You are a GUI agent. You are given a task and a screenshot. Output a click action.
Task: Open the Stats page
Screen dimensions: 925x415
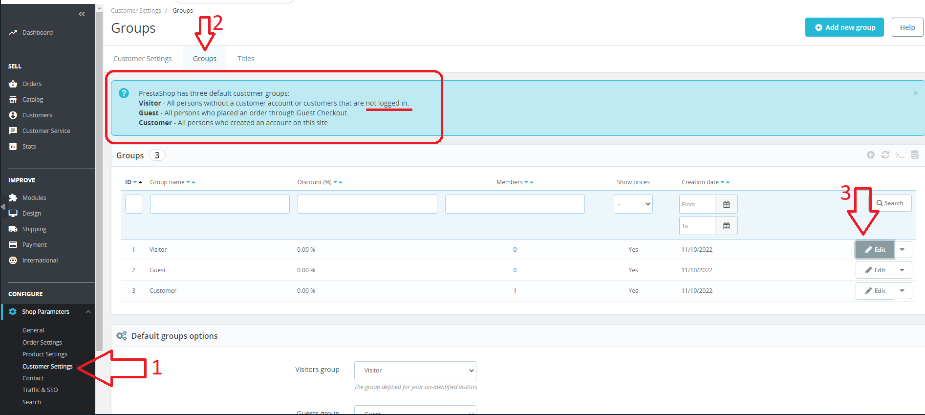[29, 147]
